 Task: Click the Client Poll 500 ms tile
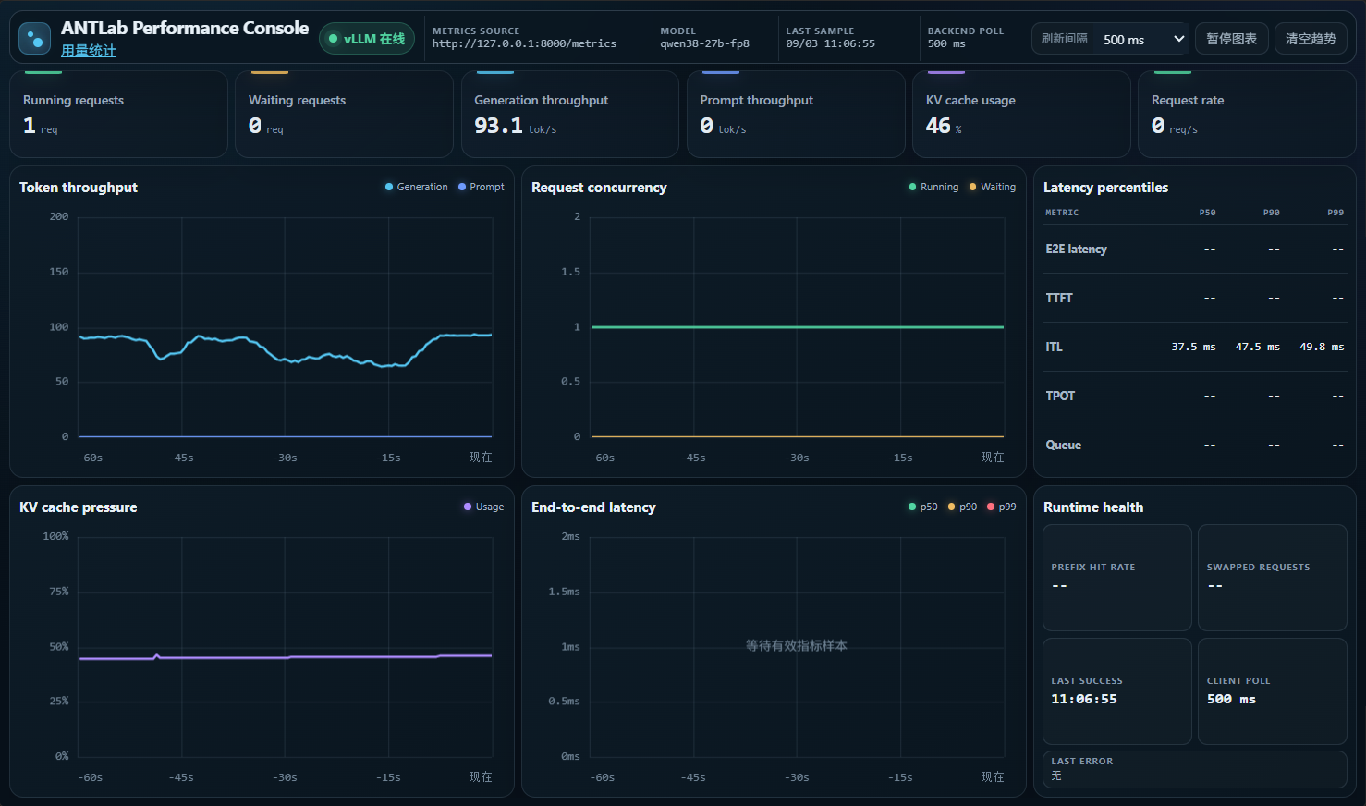click(1273, 691)
